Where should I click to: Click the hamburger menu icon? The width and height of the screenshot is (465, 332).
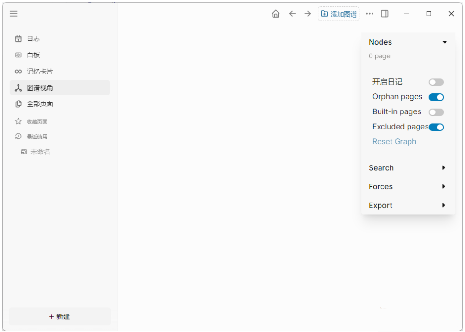tap(14, 14)
